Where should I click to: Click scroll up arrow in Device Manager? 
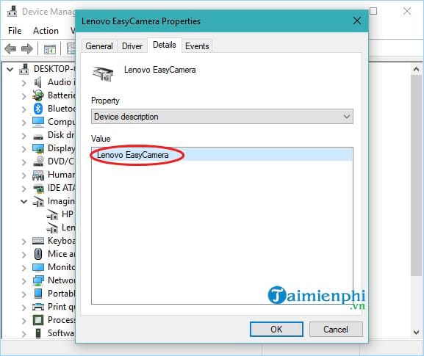click(416, 70)
